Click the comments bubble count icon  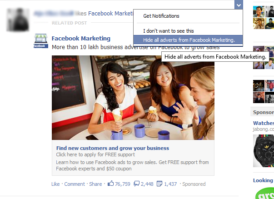click(136, 184)
